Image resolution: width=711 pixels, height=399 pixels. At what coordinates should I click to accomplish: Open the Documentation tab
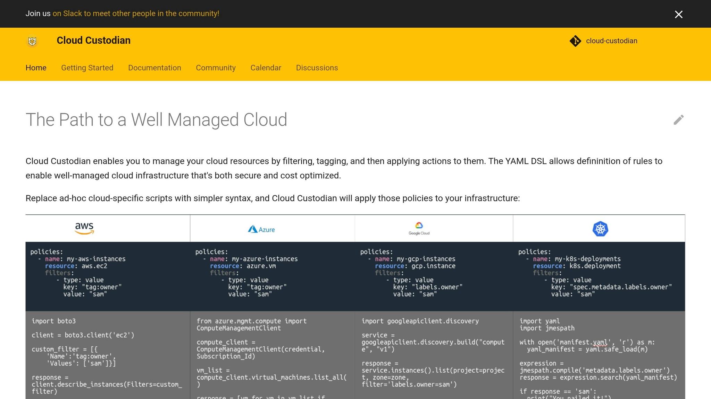click(x=154, y=68)
